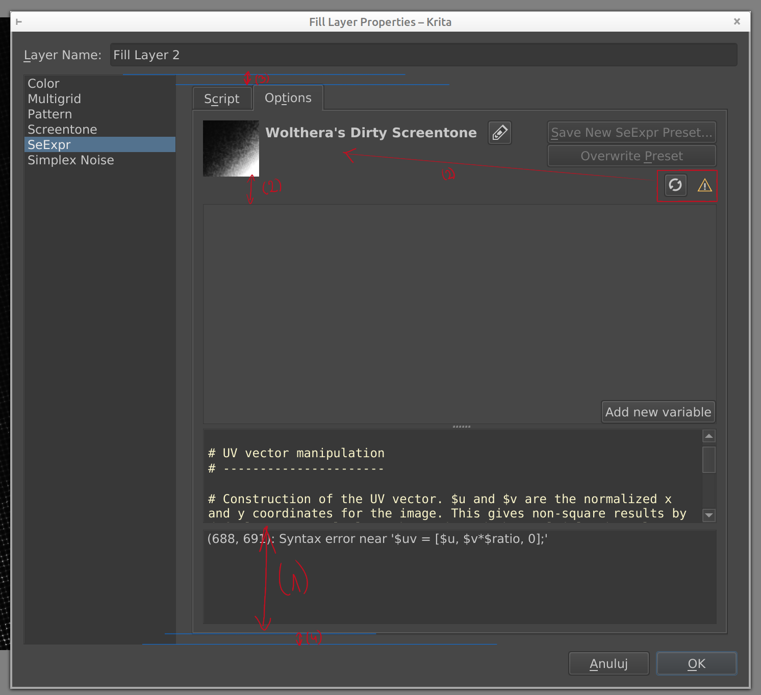Viewport: 761px width, 695px height.
Task: Switch to the Options tab
Action: pos(288,98)
